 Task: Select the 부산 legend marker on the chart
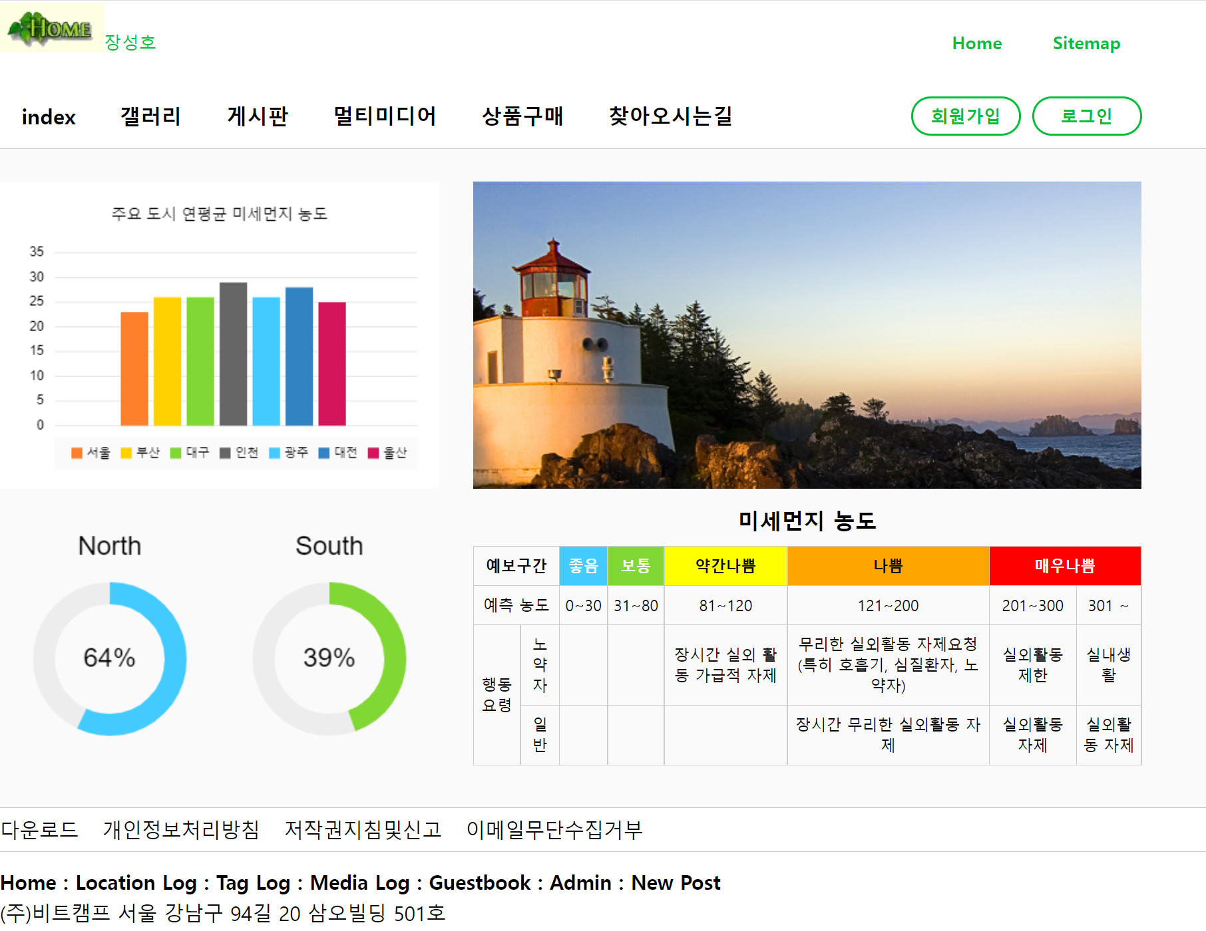tap(126, 453)
